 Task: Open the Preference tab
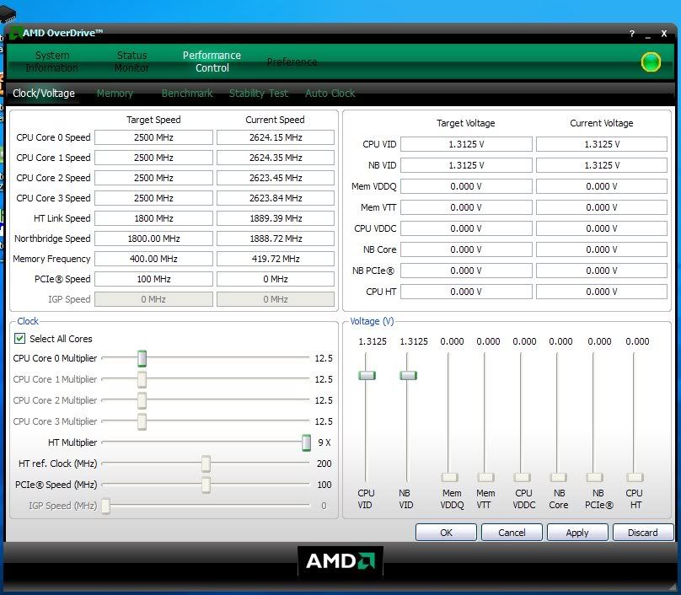click(x=292, y=62)
